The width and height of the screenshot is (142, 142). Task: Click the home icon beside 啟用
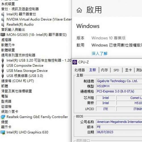point(79,10)
